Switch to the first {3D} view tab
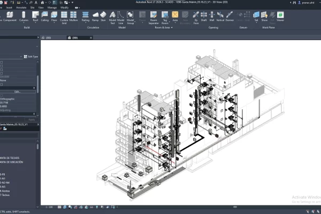 pyautogui.click(x=53, y=37)
